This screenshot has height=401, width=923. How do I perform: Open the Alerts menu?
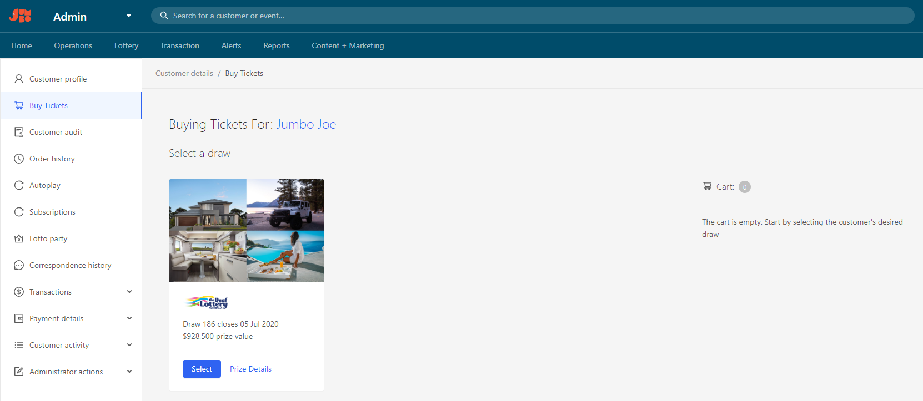232,45
